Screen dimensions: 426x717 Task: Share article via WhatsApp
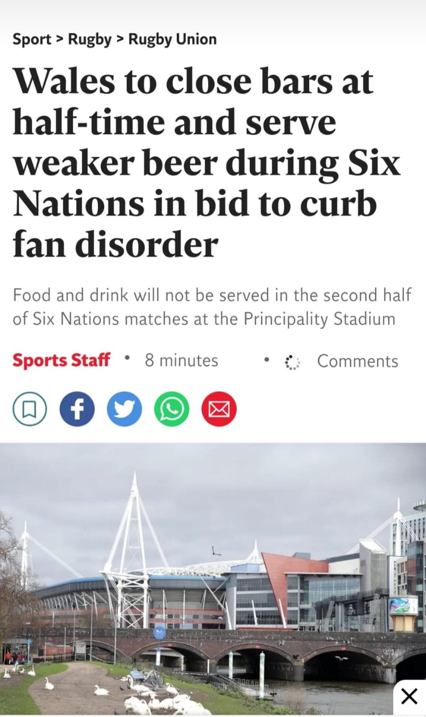pos(172,409)
